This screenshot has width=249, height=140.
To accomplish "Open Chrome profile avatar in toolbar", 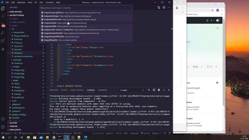I will [x=217, y=10].
